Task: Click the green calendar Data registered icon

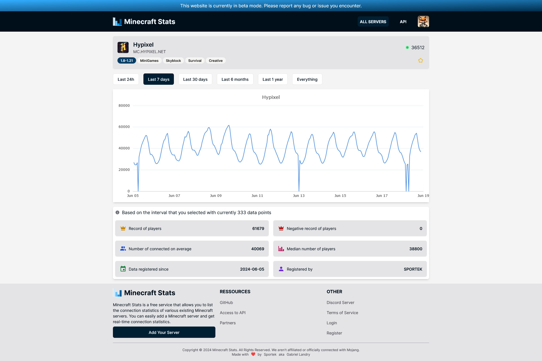Action: tap(123, 269)
